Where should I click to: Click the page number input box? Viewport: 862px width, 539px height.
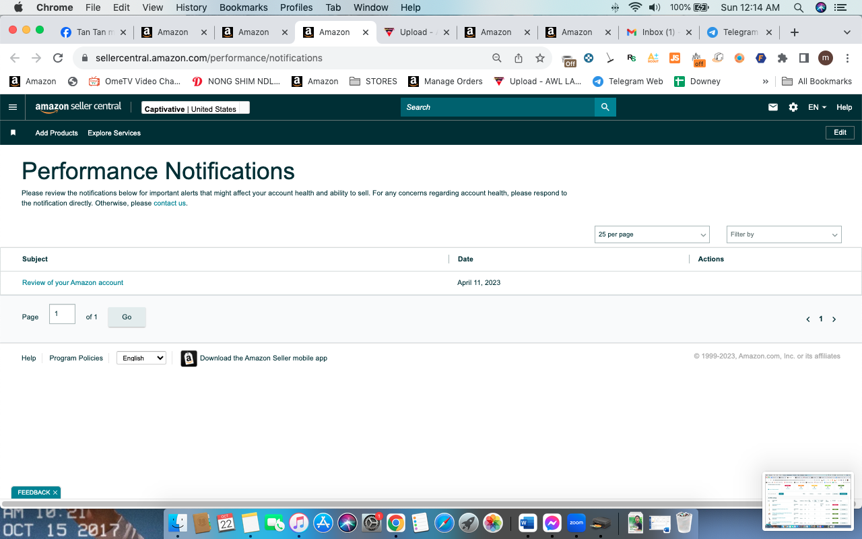pyautogui.click(x=62, y=314)
